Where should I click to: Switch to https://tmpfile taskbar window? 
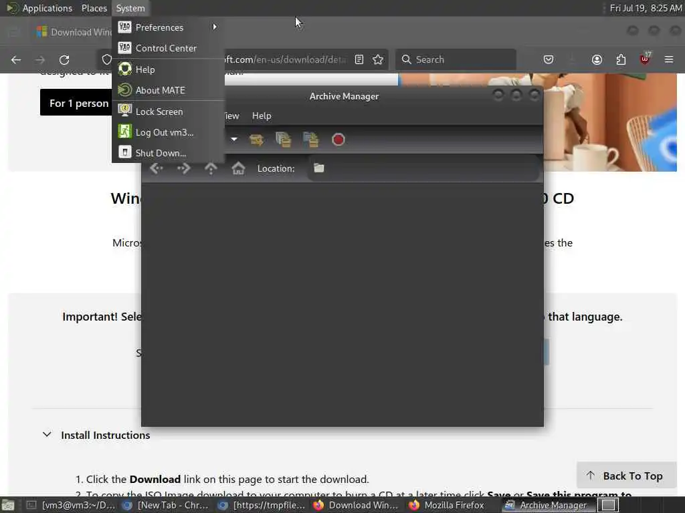coord(262,505)
